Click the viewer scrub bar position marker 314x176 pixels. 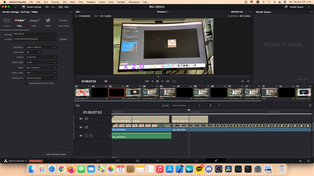coord(158,76)
